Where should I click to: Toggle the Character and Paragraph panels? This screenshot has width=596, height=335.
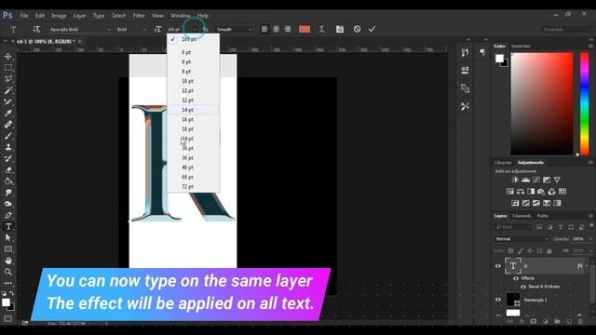[x=340, y=29]
